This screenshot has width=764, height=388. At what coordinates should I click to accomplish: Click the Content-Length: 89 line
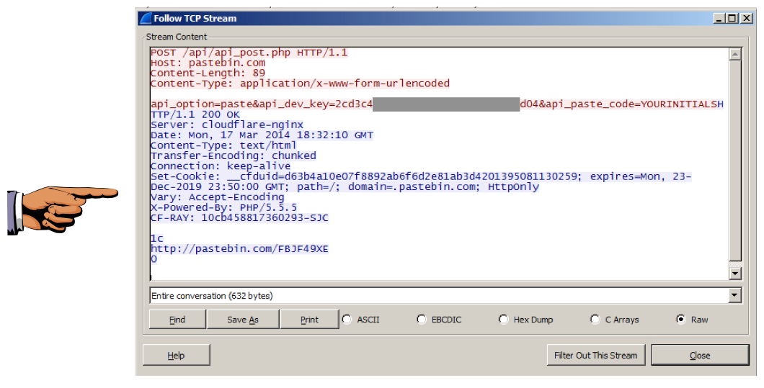click(208, 73)
